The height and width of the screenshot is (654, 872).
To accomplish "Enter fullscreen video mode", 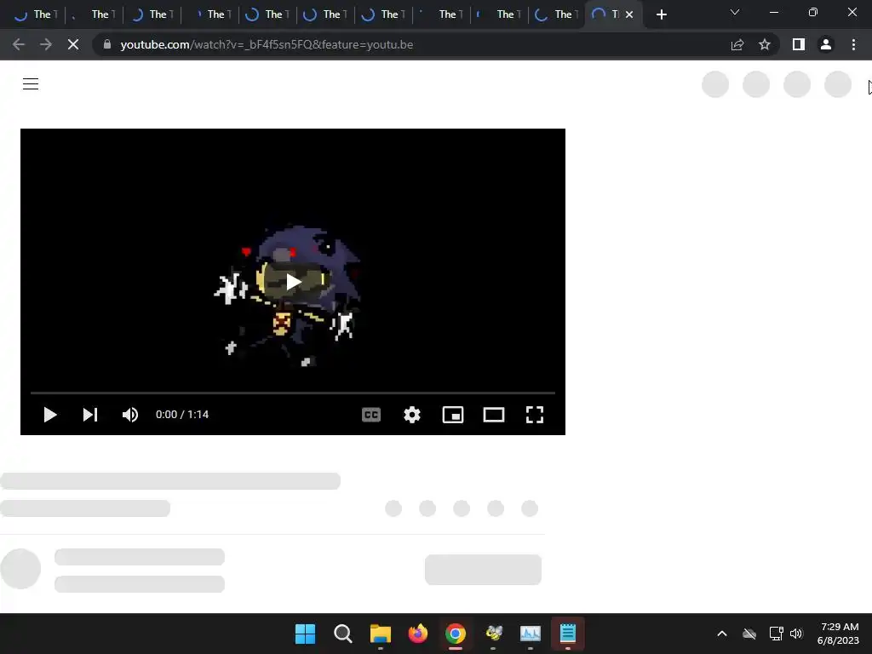I will click(535, 415).
